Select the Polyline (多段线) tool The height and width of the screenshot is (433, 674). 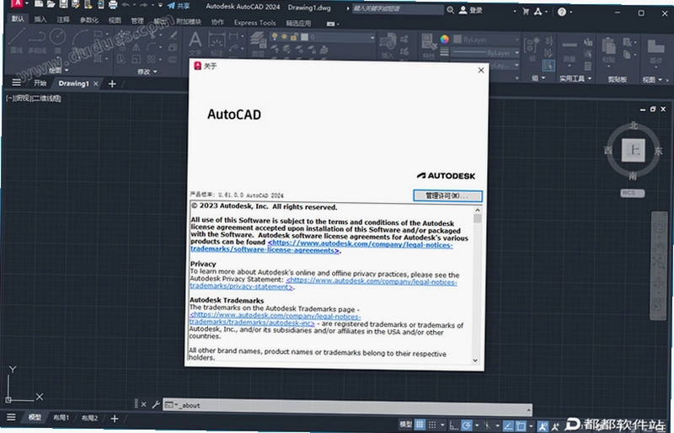pyautogui.click(x=37, y=41)
